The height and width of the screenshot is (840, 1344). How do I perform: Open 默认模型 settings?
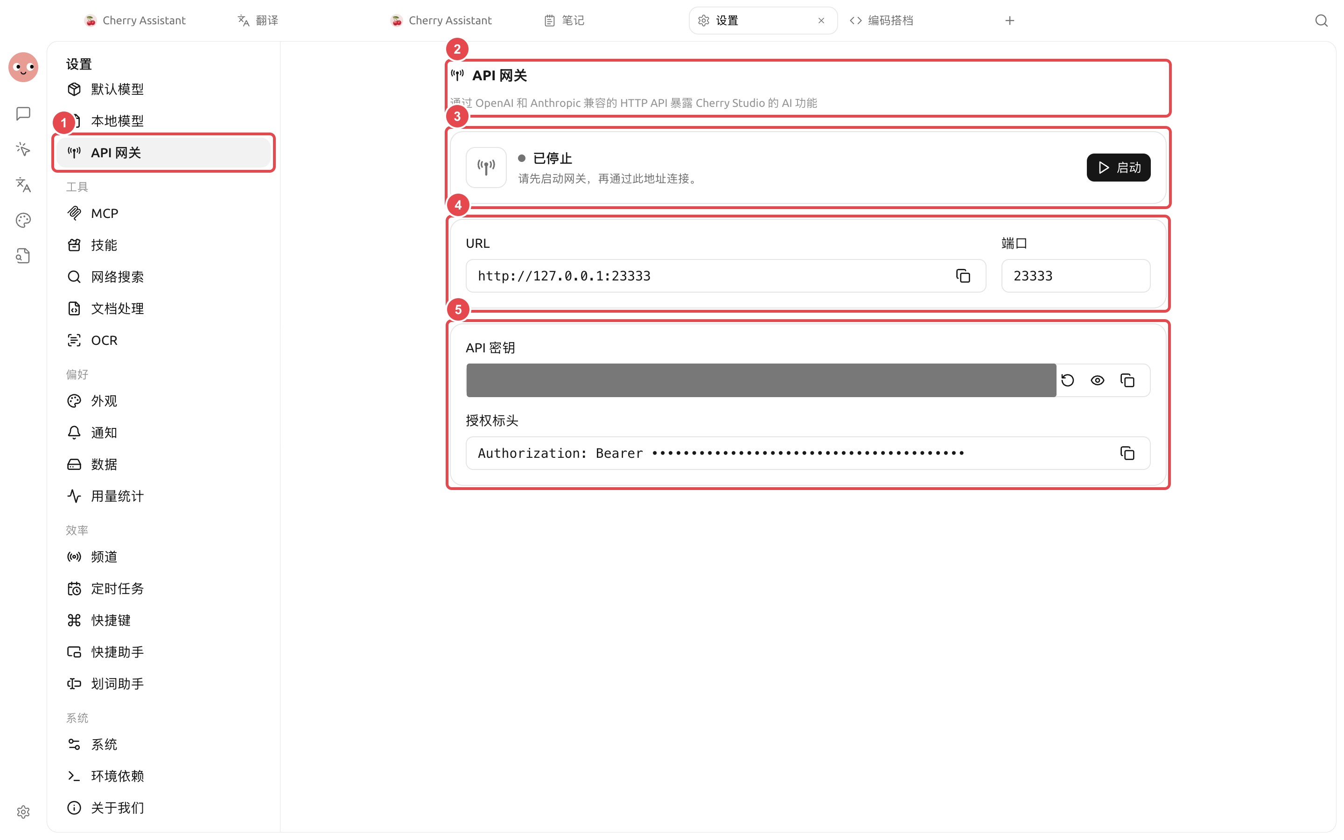(x=163, y=89)
